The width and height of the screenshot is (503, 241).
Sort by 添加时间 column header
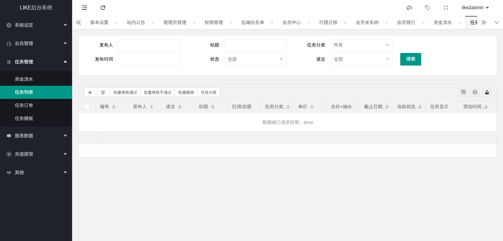pyautogui.click(x=474, y=107)
